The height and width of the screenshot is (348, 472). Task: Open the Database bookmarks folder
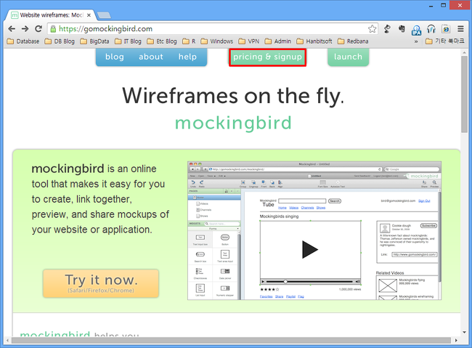23,41
